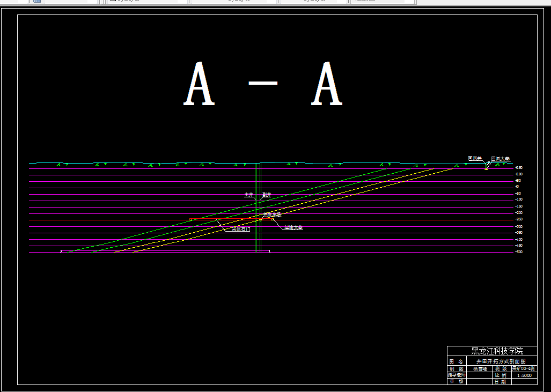Click the -350 elevation label
This screenshot has width=551, height=392.
pos(519,233)
